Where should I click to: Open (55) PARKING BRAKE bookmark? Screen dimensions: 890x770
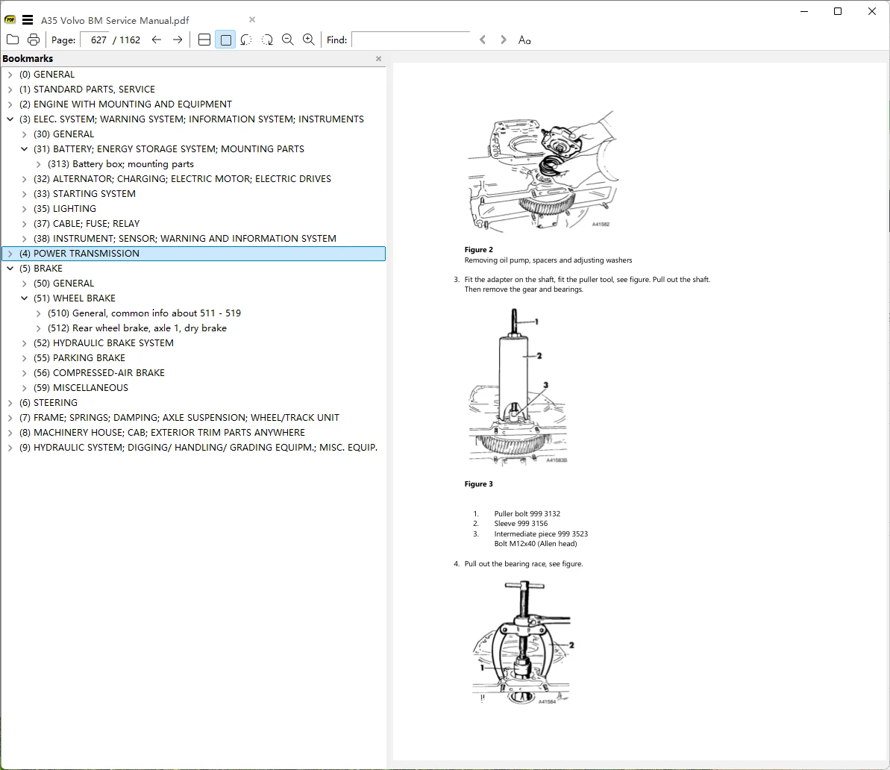80,357
